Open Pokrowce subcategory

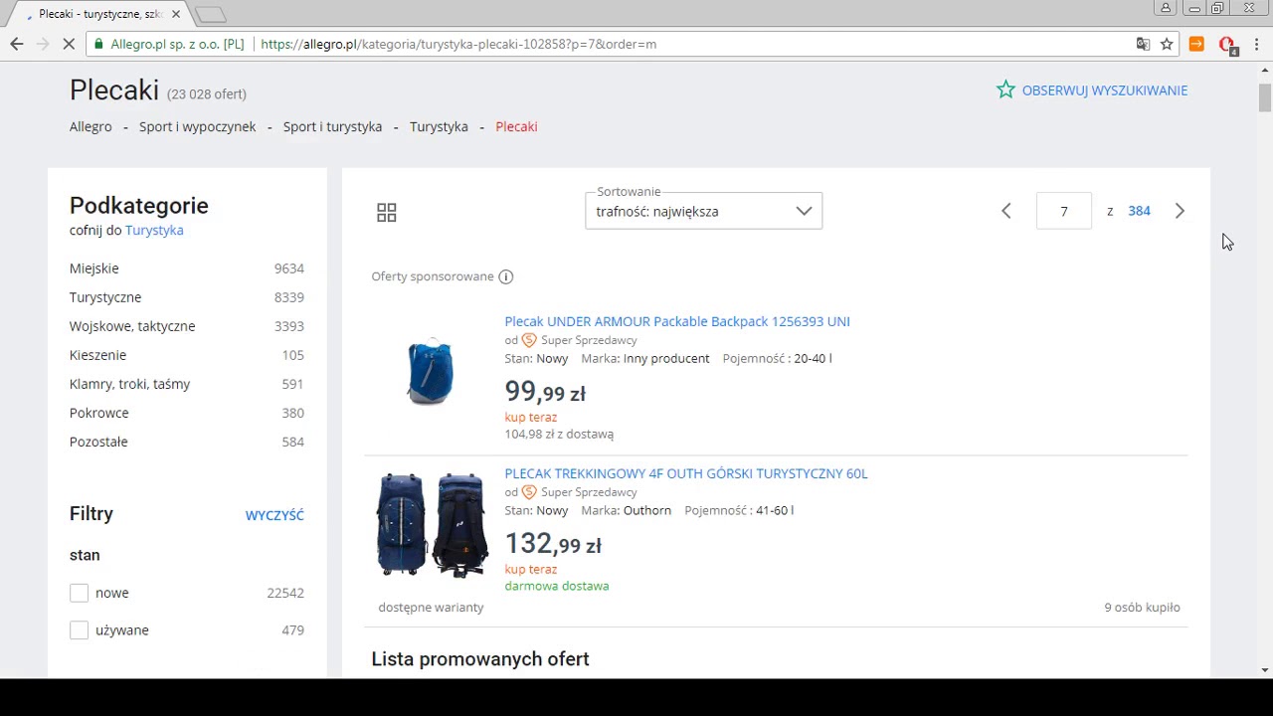coord(99,413)
